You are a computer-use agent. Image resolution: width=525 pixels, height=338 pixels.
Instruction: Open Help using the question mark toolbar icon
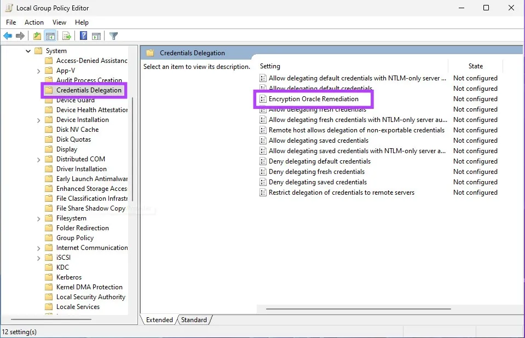point(82,36)
